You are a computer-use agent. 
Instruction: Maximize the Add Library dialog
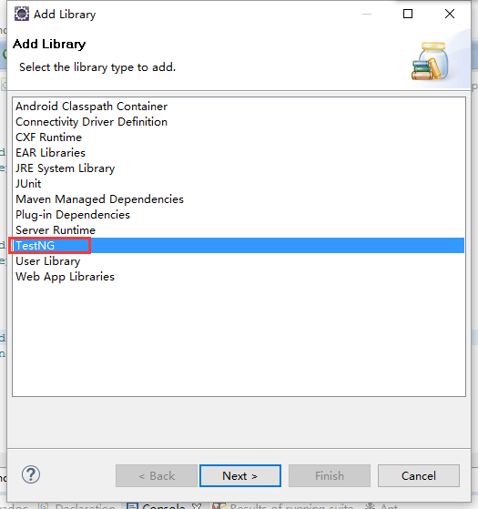pos(408,14)
